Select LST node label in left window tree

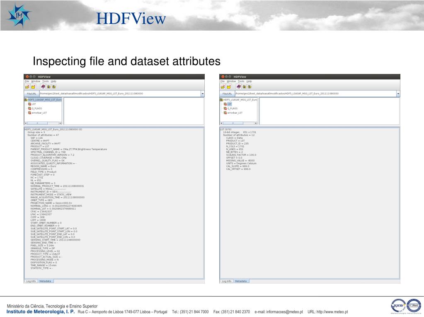click(x=34, y=104)
